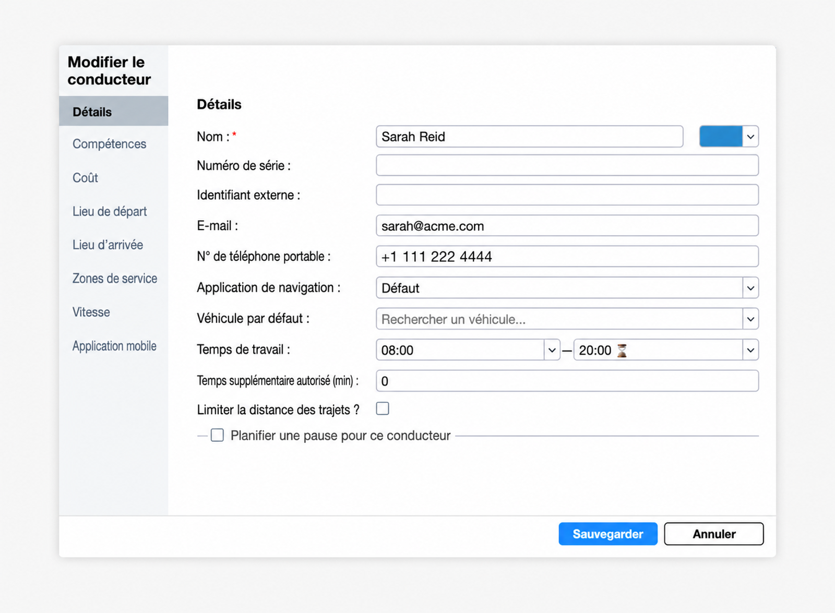Viewport: 835px width, 613px height.
Task: Go to Application mobile section
Action: coord(114,346)
